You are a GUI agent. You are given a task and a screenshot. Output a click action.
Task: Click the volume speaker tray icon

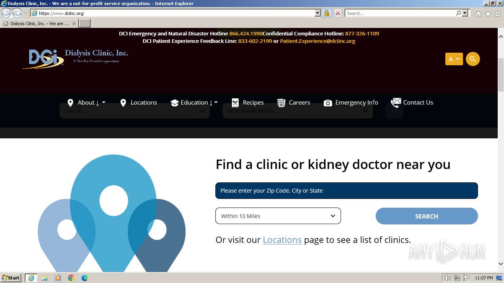coord(448,278)
